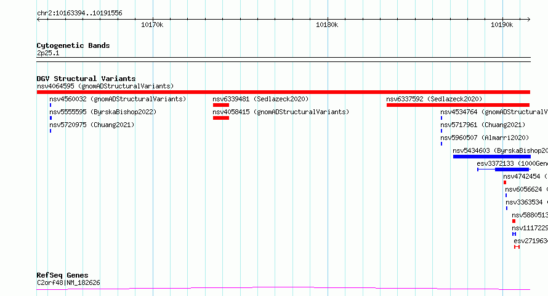Image resolution: width=548 pixels, height=296 pixels.
Task: Open variant nsv4560032 label
Action: [x=118, y=99]
